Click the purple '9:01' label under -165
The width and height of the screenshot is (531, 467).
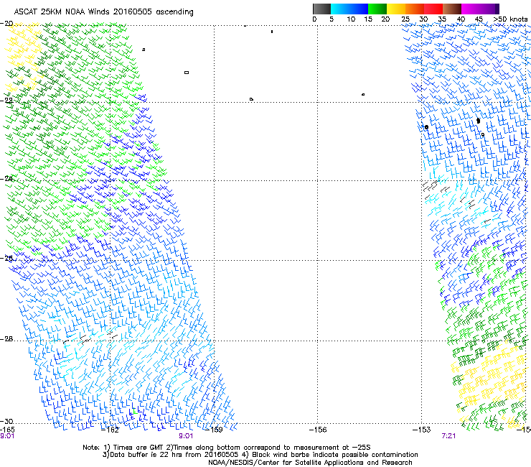pyautogui.click(x=7, y=436)
